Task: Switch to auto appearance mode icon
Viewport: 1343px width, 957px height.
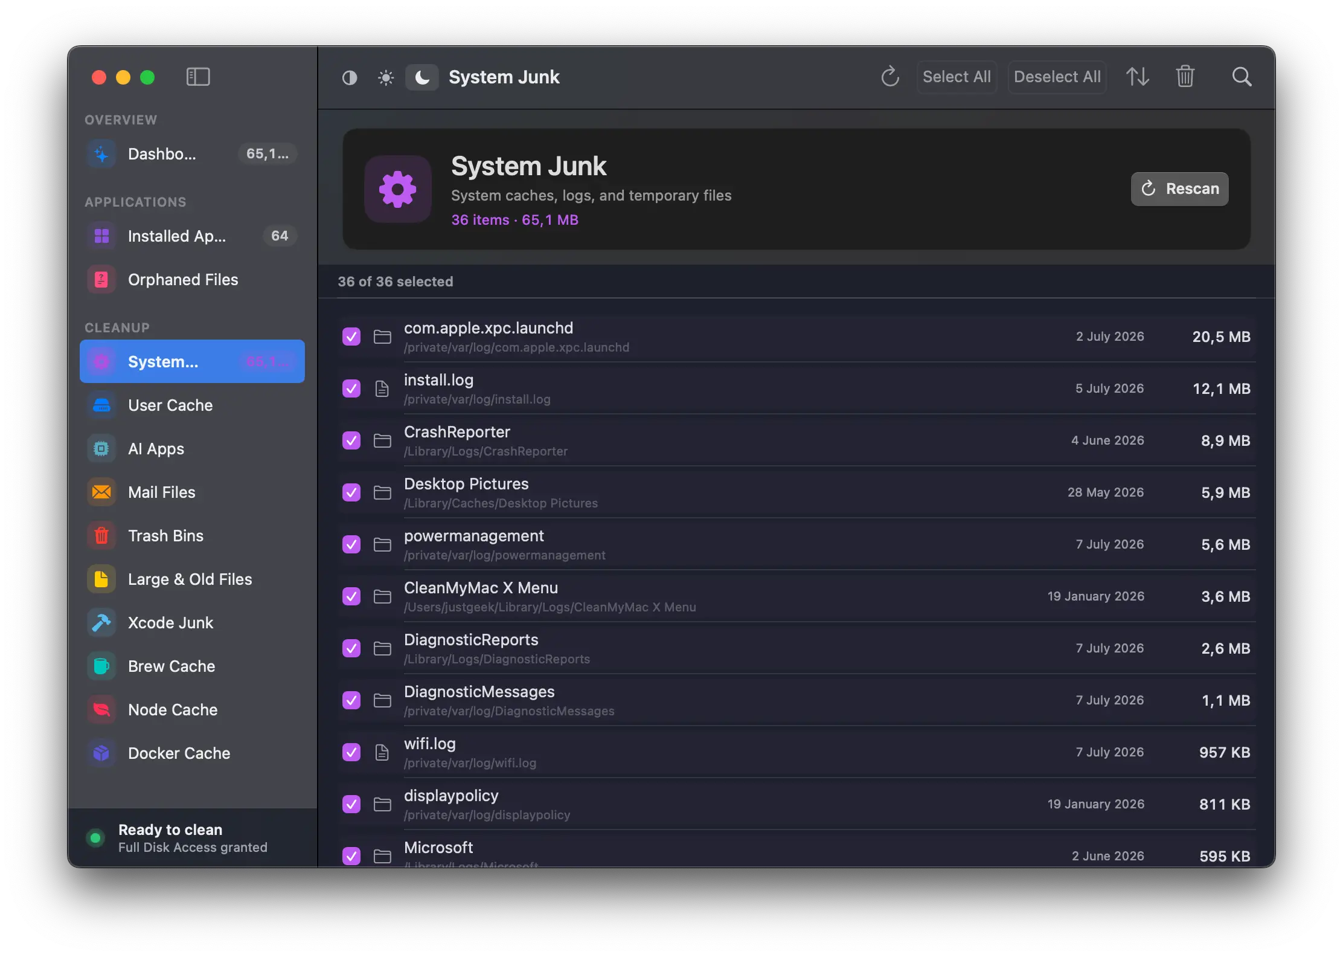Action: click(350, 77)
